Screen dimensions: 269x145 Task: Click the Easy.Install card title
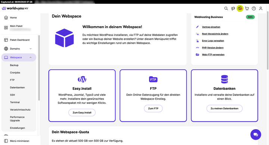click(x=82, y=88)
